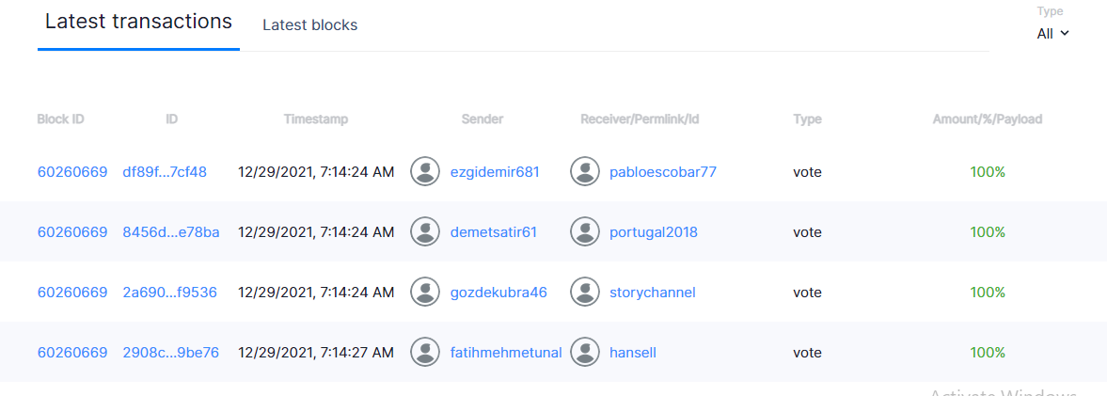1107x396 pixels.
Task: Open the Type filter dropdown
Action: 1053,33
